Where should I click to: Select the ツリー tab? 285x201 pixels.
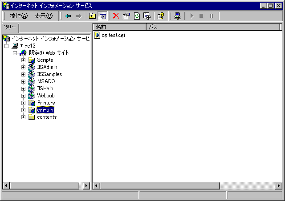(10, 28)
